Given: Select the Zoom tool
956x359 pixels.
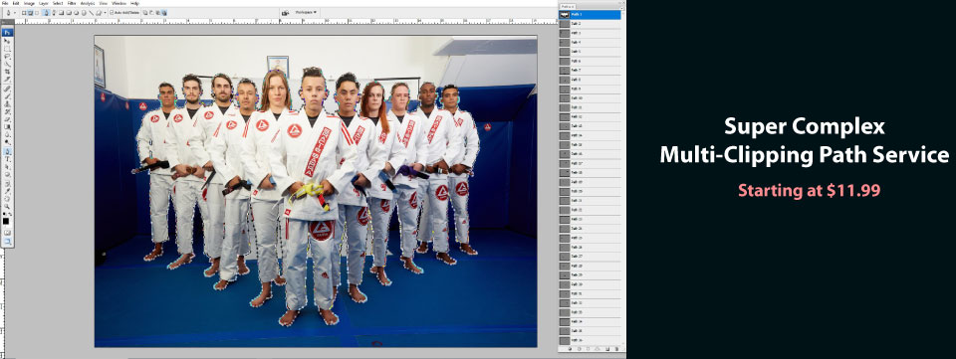Looking at the screenshot, I should [7, 206].
